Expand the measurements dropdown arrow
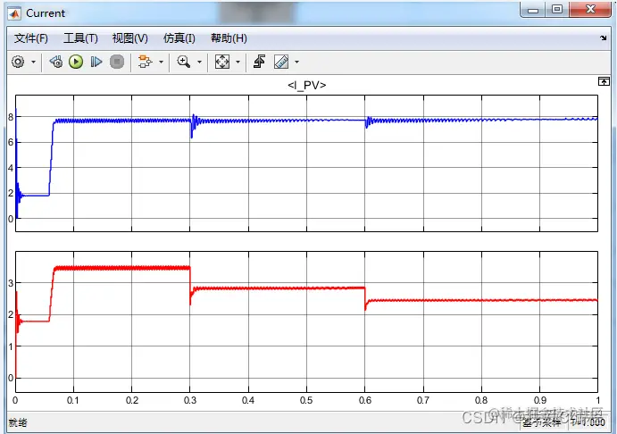The height and width of the screenshot is (434, 617). click(296, 63)
